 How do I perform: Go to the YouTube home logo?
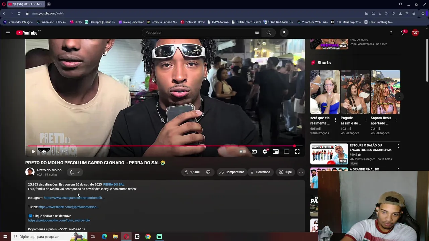tap(27, 33)
